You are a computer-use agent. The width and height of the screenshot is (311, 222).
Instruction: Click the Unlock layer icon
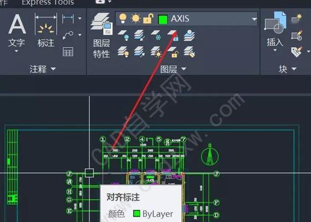coord(173,52)
